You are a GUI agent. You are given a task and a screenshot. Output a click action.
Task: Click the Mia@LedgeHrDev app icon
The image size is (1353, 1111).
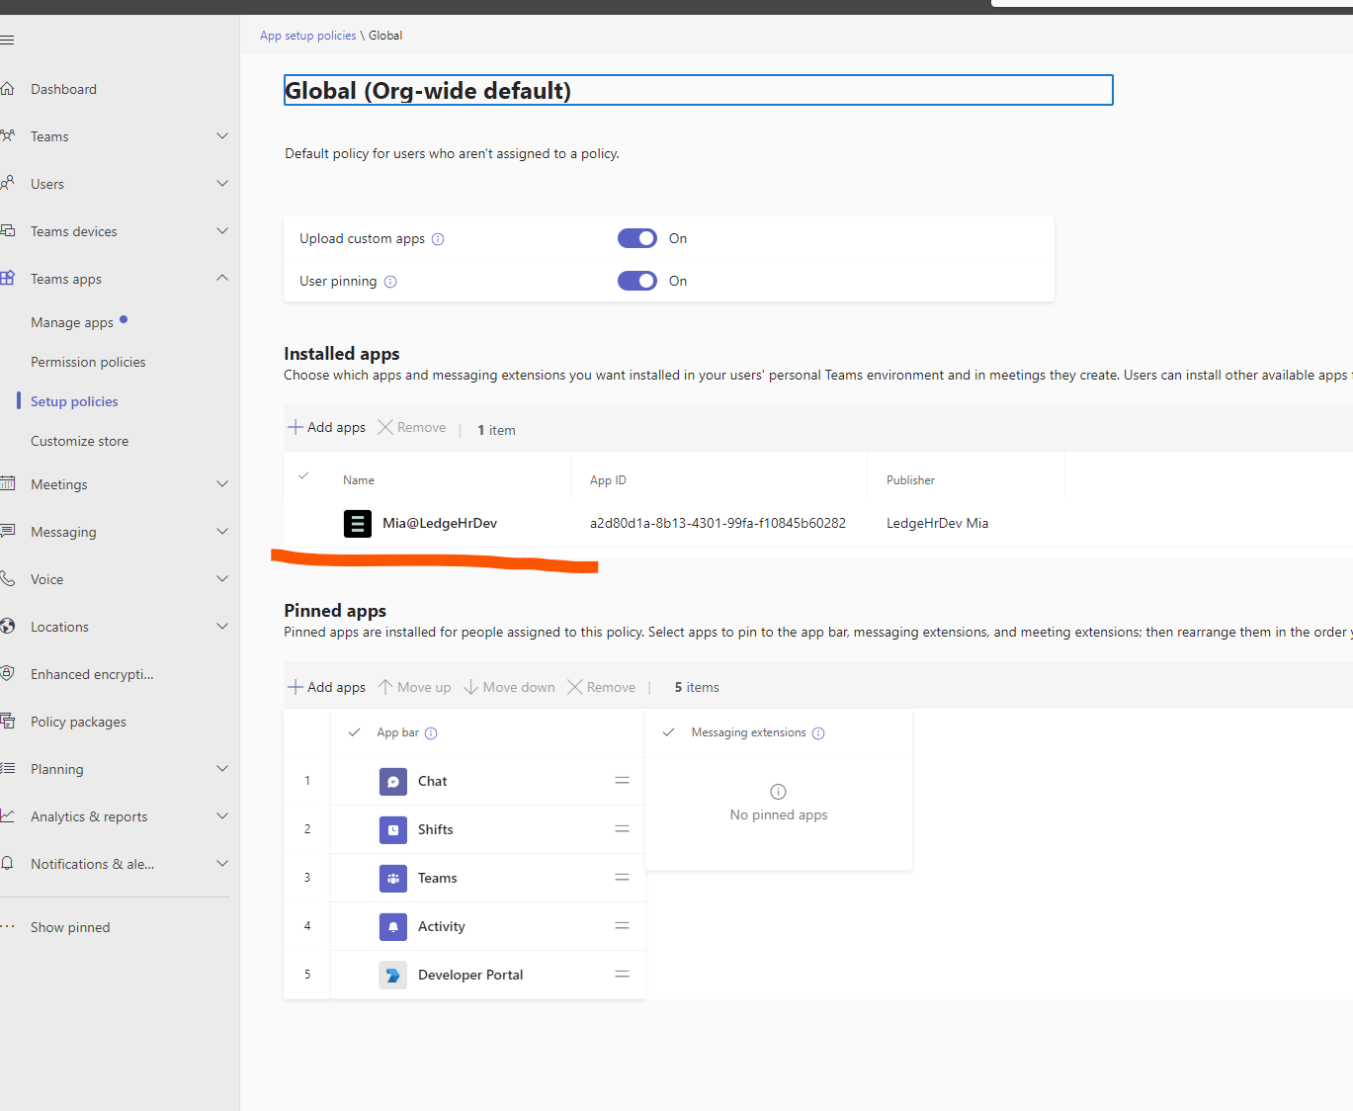(x=357, y=523)
